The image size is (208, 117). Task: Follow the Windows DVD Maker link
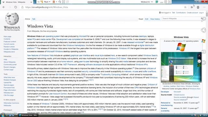[x=117, y=58]
